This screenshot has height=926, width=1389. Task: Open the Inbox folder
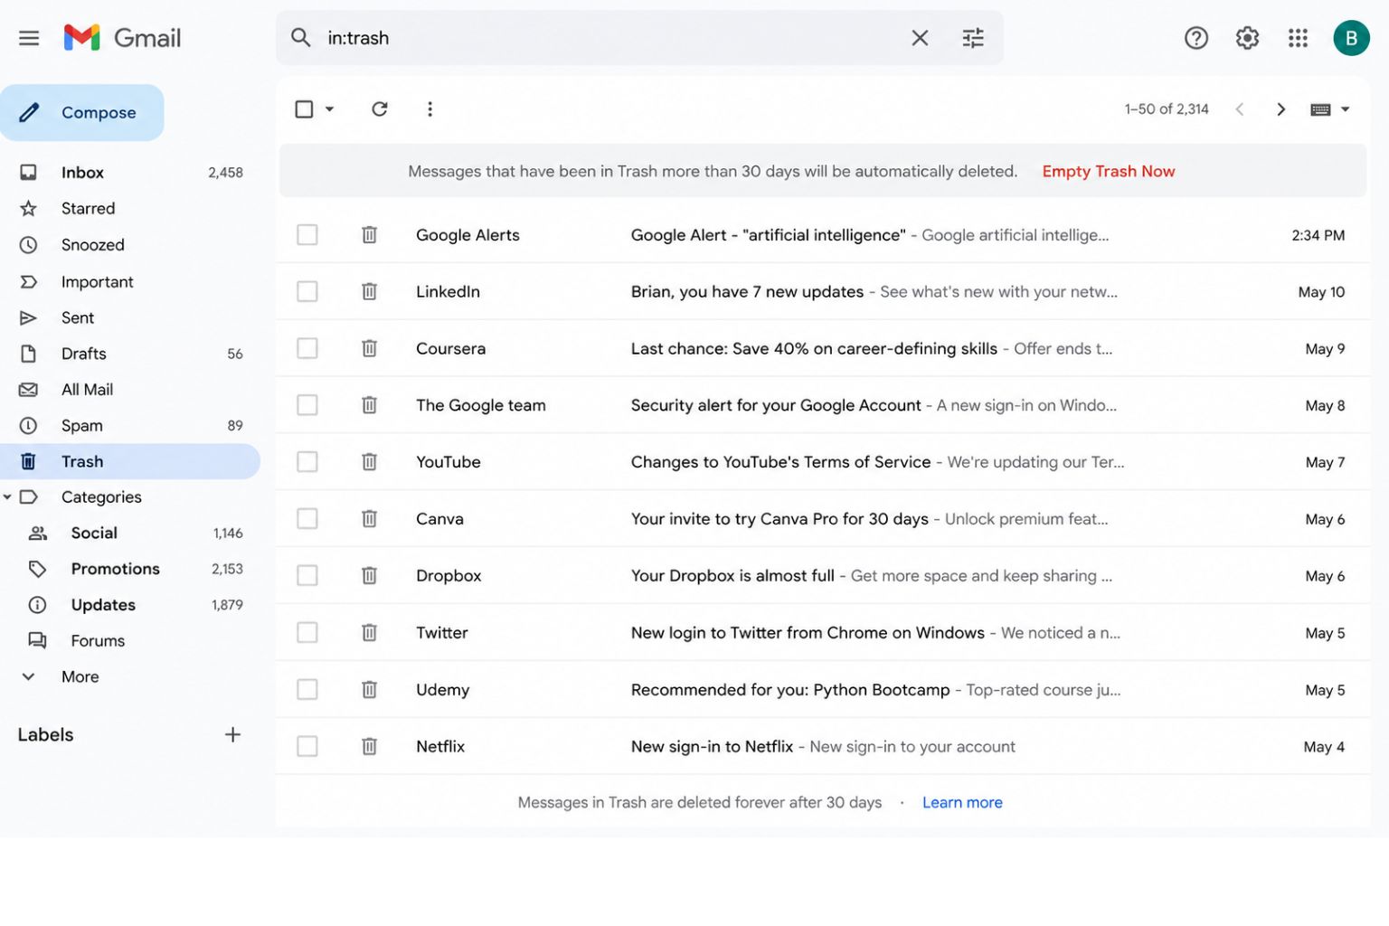tap(129, 173)
